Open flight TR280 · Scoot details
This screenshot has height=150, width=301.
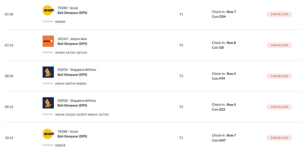click(x=68, y=8)
